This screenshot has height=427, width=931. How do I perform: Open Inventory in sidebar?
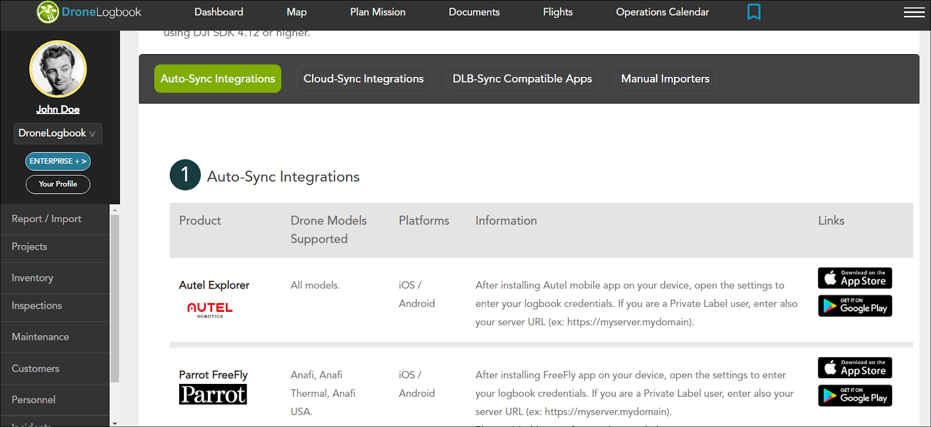(x=55, y=278)
